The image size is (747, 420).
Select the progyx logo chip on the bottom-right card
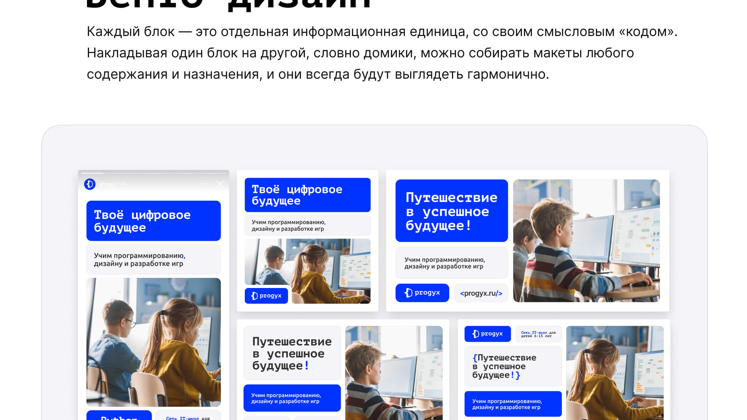[488, 334]
